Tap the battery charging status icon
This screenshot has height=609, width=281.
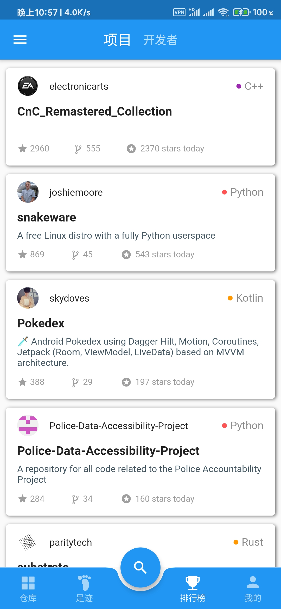click(242, 12)
